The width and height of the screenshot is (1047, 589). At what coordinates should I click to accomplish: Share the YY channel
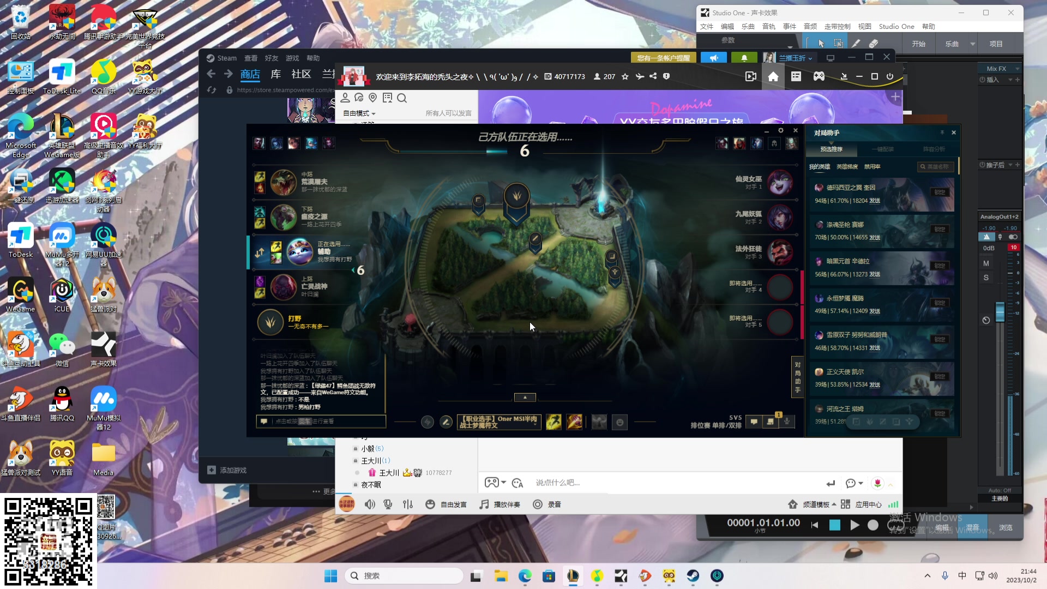(x=653, y=76)
